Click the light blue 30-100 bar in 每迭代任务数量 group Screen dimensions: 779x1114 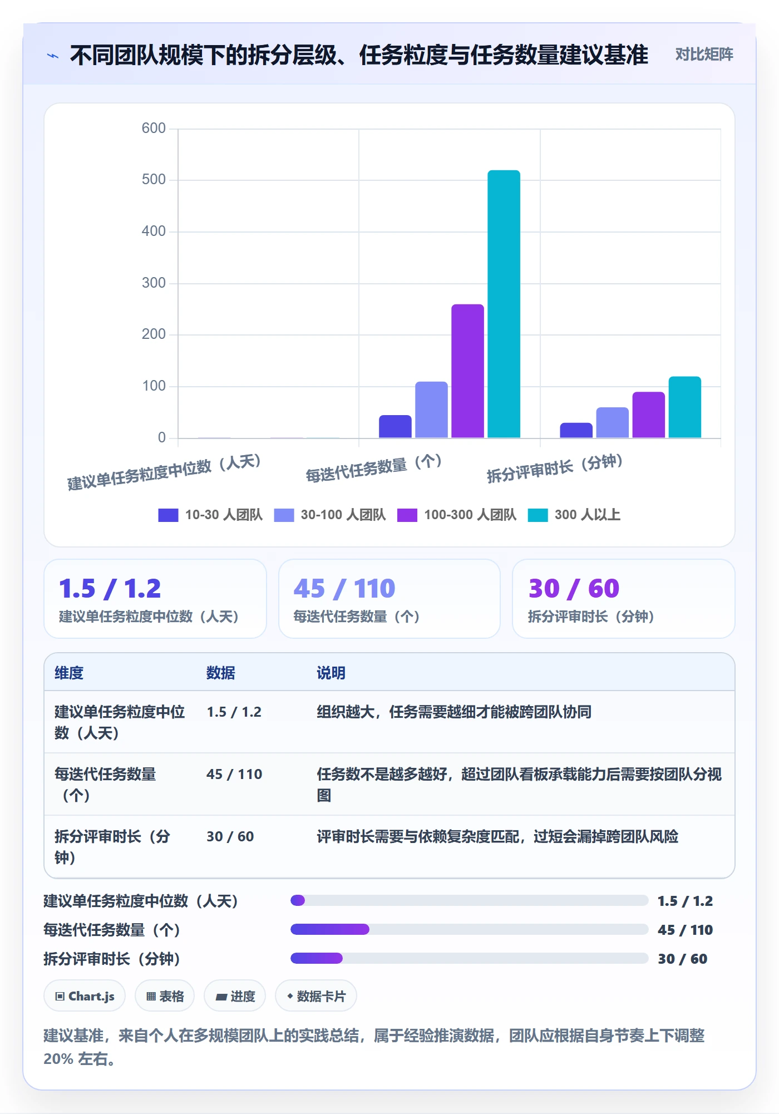(431, 410)
